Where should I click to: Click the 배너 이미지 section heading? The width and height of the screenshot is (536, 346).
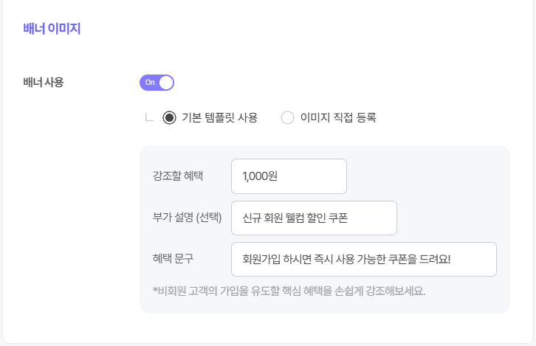[x=52, y=28]
